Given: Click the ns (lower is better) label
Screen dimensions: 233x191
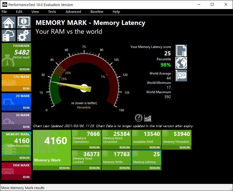Looking at the screenshot, I should [84, 103].
